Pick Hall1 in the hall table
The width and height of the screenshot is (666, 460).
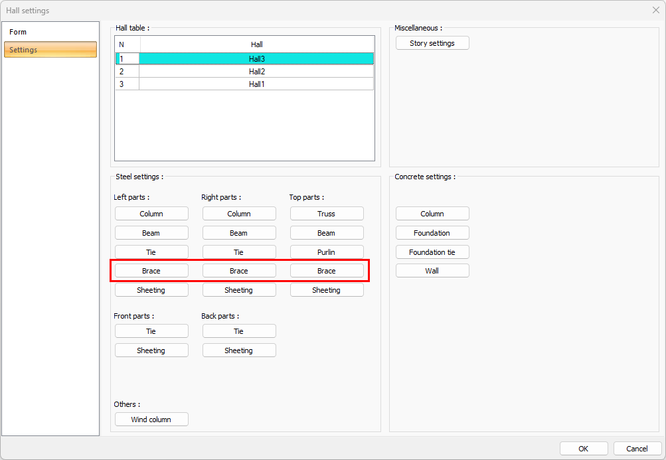pyautogui.click(x=256, y=84)
